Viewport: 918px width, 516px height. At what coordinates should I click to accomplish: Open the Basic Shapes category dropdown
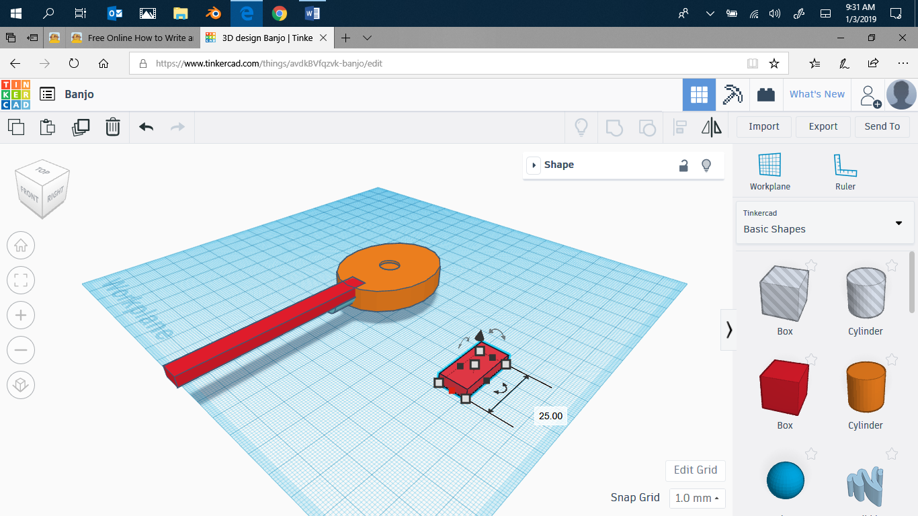825,222
